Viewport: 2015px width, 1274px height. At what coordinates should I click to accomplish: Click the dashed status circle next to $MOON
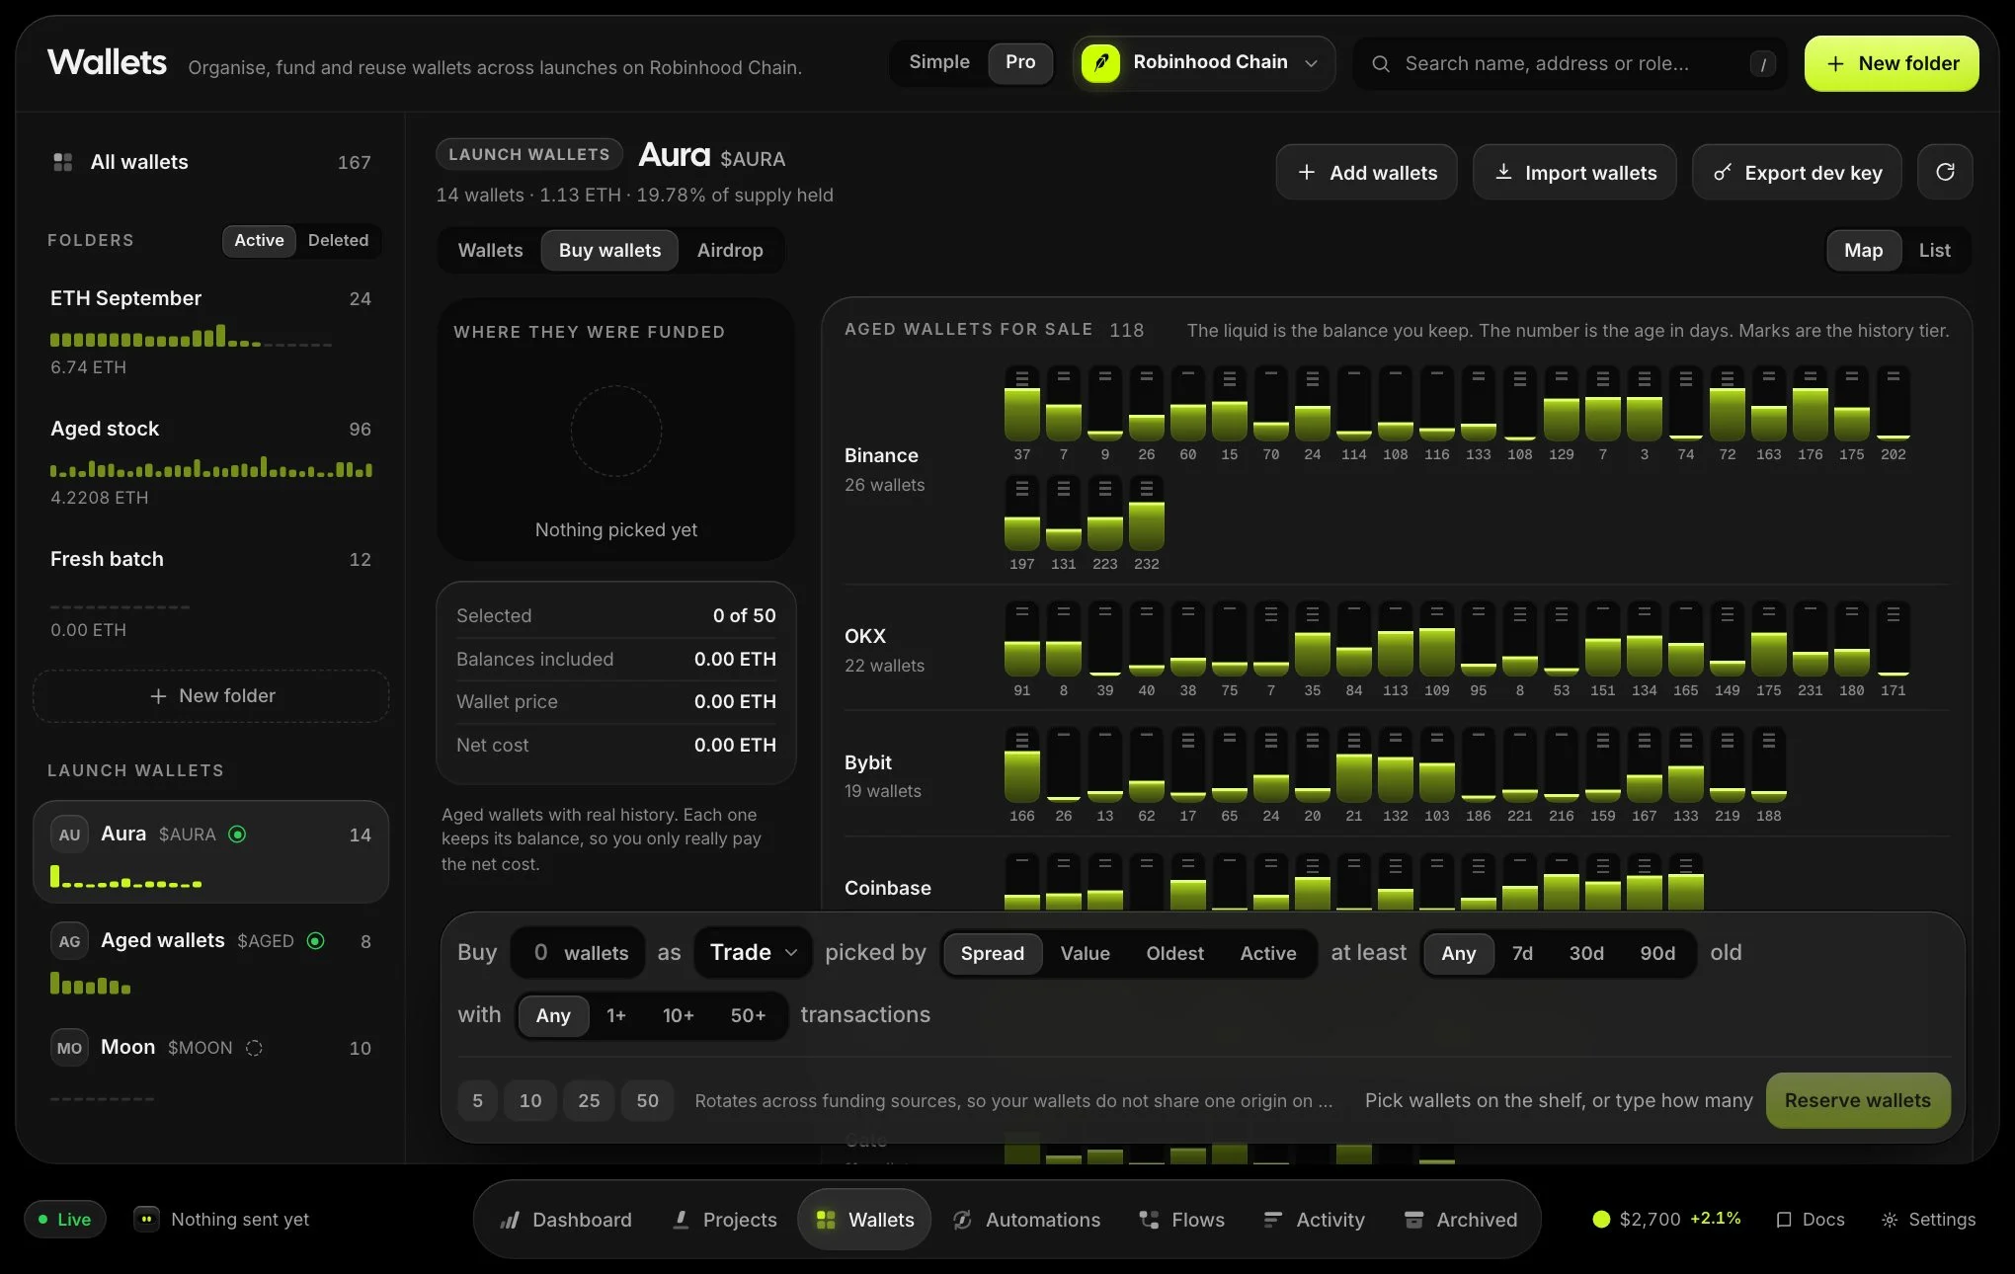coord(254,1048)
